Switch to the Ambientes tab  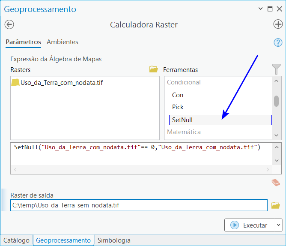pos(63,42)
